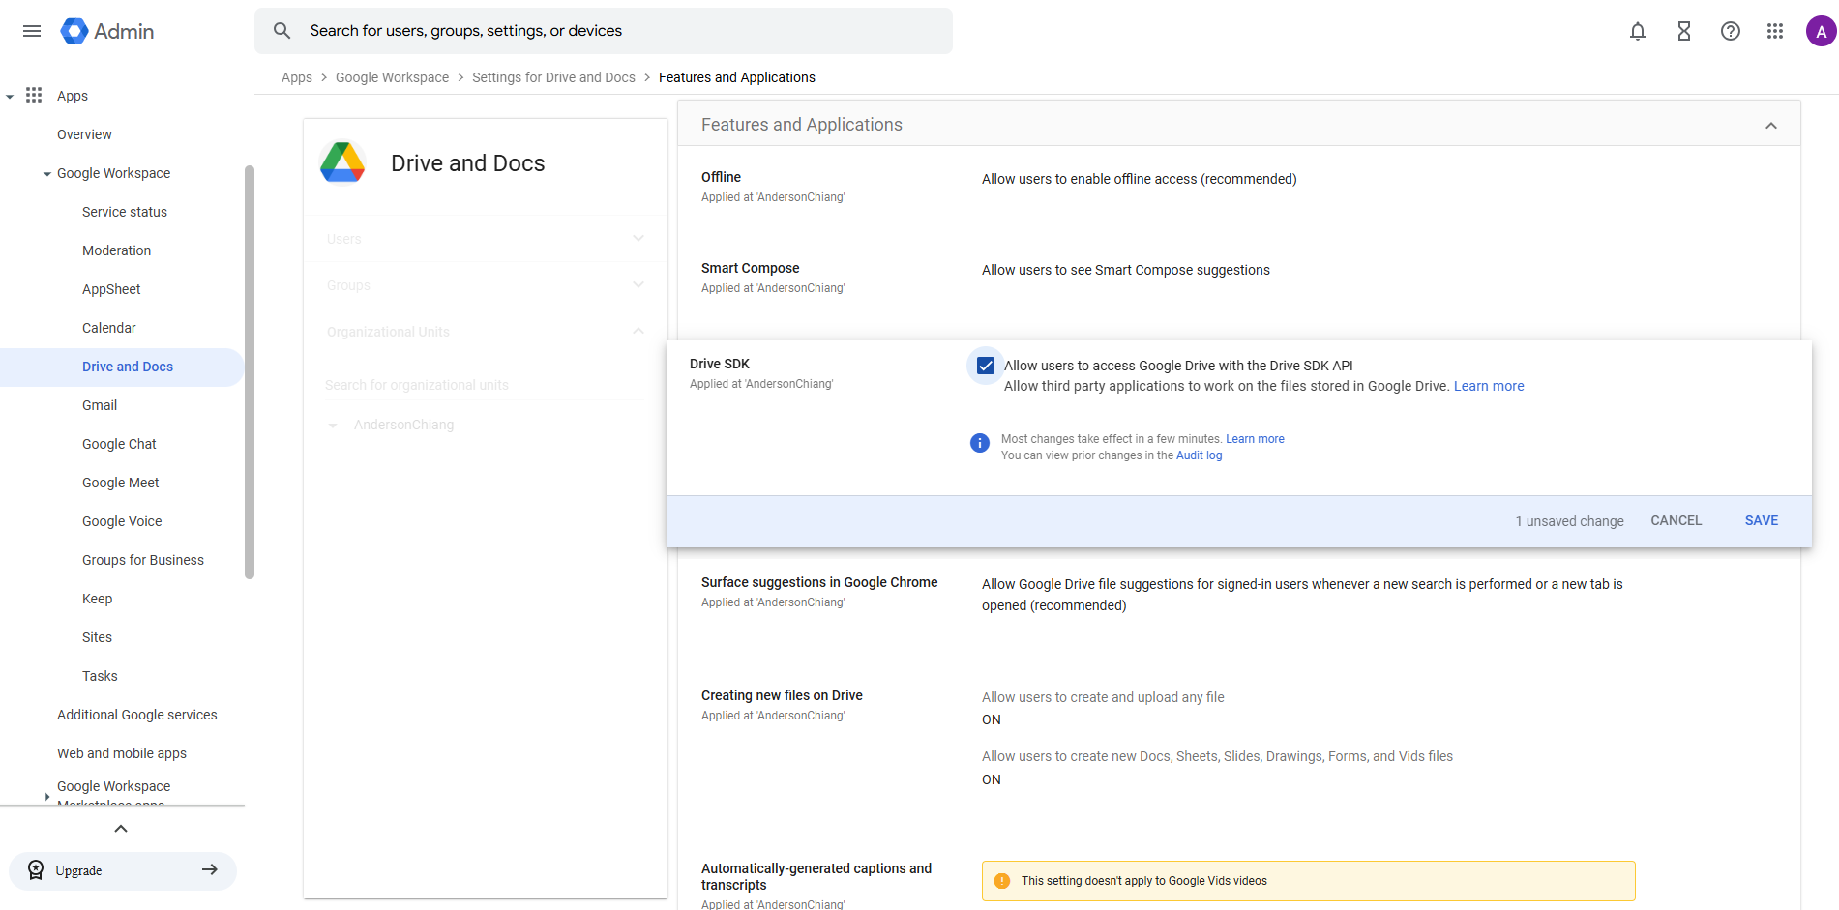Open the Google apps grid launcher
Viewport: 1839px width, 910px height.
[1775, 31]
